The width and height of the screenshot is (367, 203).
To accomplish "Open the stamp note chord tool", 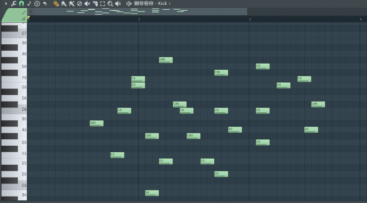I will pyautogui.click(x=29, y=4).
